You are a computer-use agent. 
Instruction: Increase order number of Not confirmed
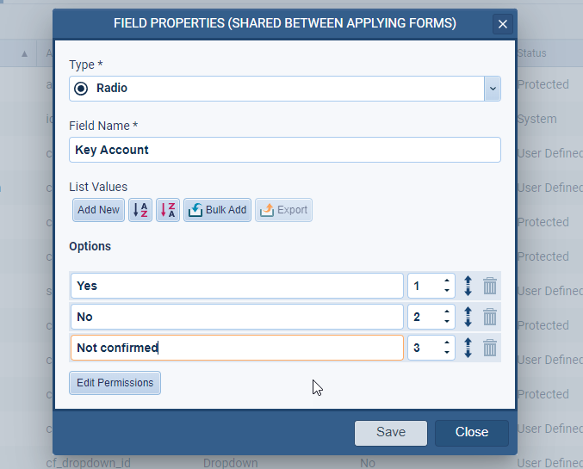(x=447, y=342)
